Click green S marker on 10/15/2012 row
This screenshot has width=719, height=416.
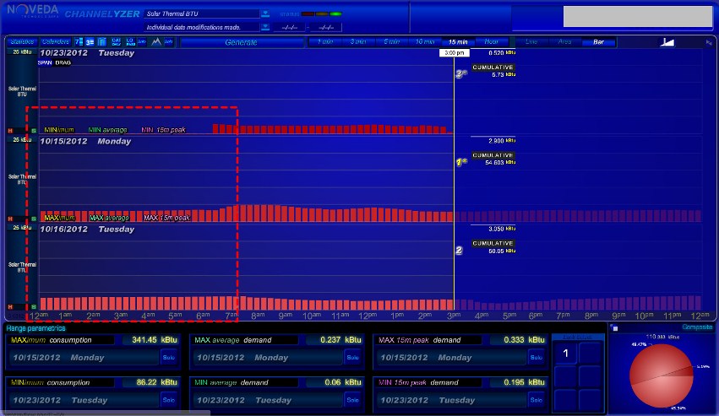click(x=34, y=219)
